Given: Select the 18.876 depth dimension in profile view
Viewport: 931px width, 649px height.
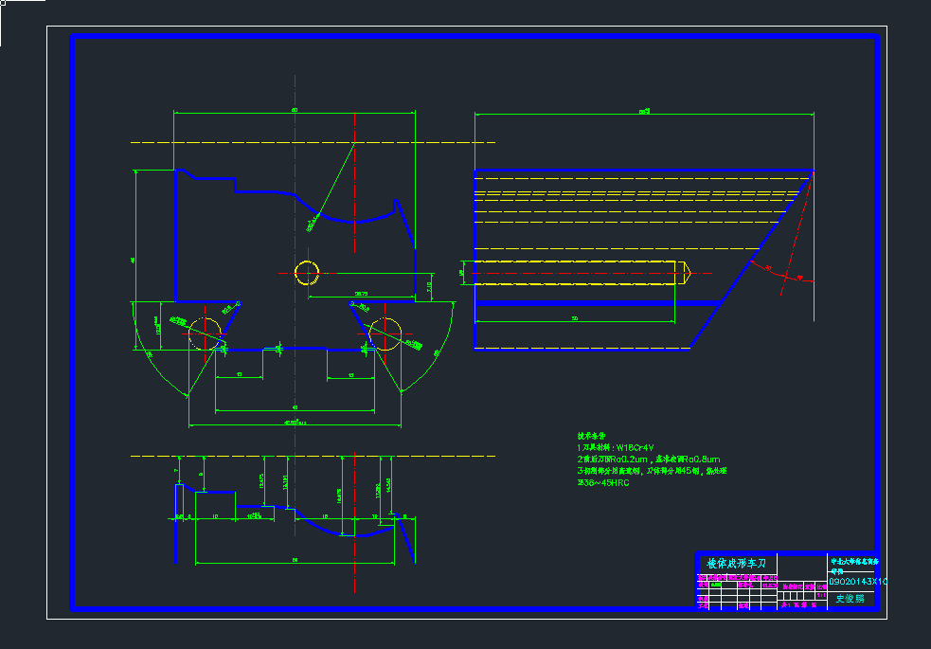Looking at the screenshot, I should [339, 494].
